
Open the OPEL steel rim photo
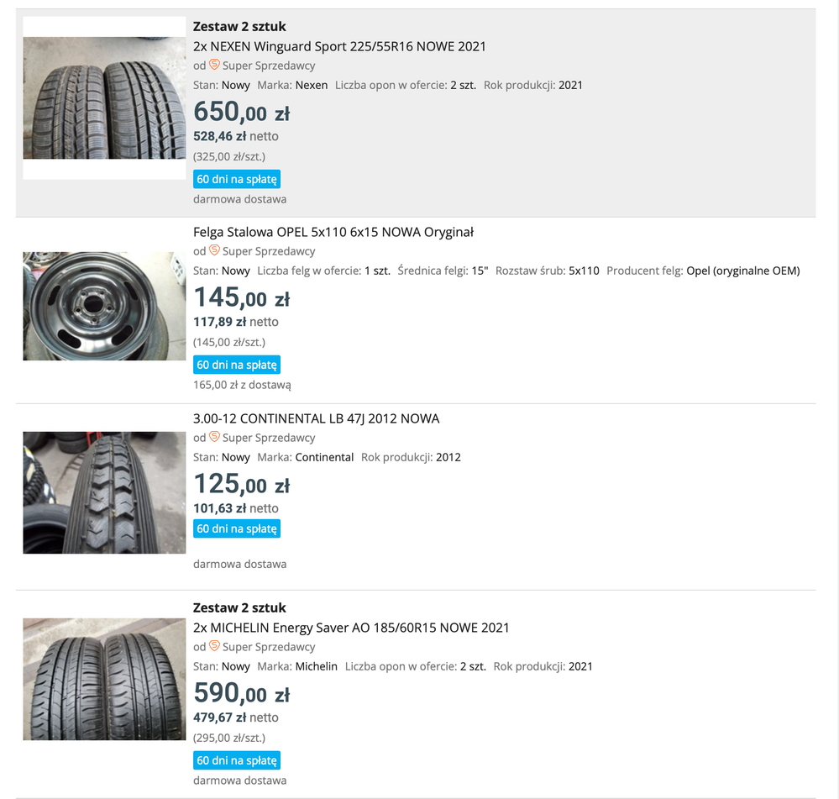coord(104,306)
